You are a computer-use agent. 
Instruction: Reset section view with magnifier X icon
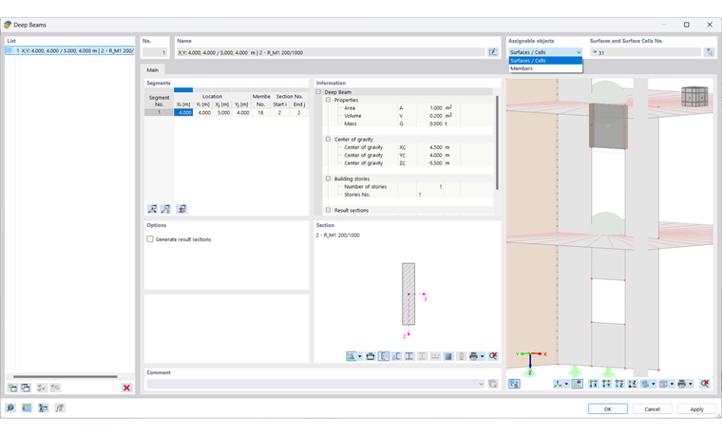(x=493, y=356)
